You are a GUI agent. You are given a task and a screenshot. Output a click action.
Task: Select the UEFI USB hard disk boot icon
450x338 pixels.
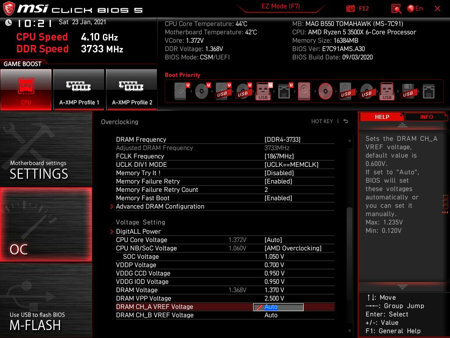pyautogui.click(x=223, y=91)
